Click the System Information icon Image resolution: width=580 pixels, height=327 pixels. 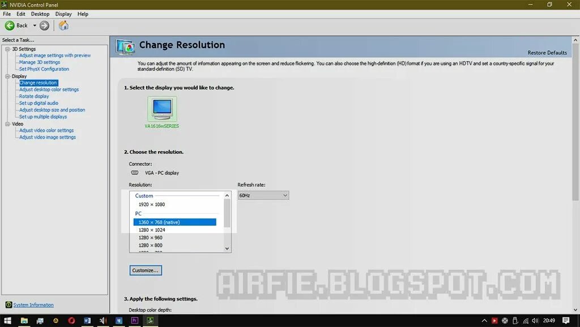click(8, 305)
